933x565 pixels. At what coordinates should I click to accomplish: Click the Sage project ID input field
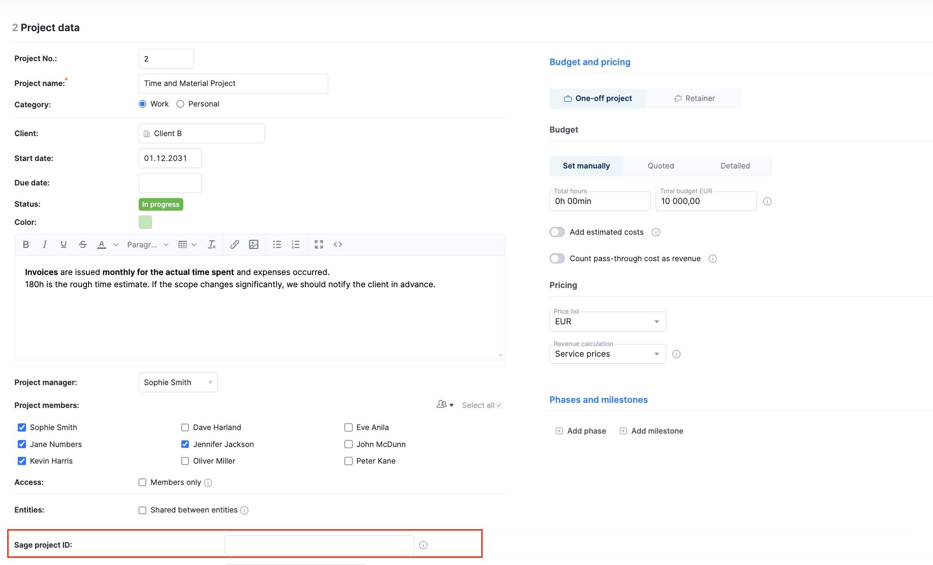pyautogui.click(x=319, y=544)
